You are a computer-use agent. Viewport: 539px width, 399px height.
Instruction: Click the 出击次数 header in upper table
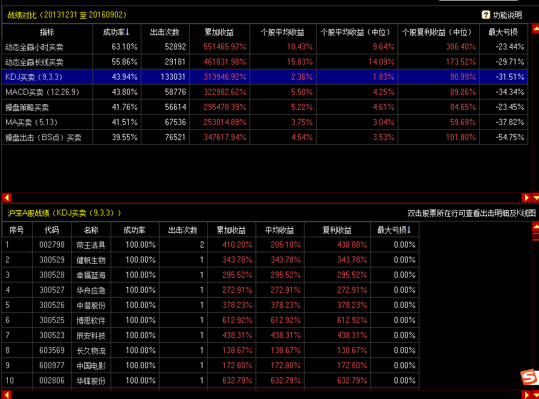coord(164,32)
